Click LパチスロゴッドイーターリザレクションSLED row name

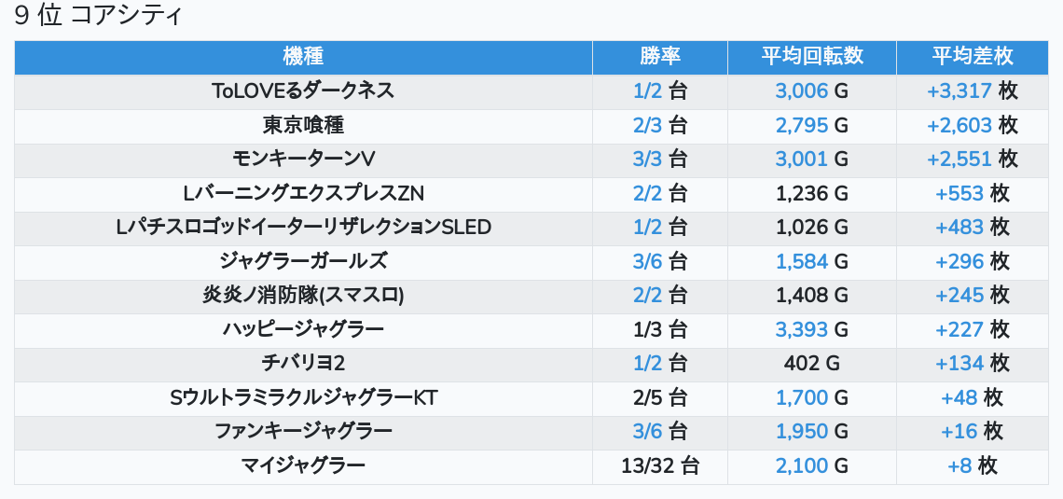point(303,228)
